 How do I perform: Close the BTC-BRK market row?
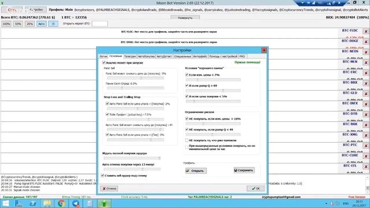tap(366, 125)
